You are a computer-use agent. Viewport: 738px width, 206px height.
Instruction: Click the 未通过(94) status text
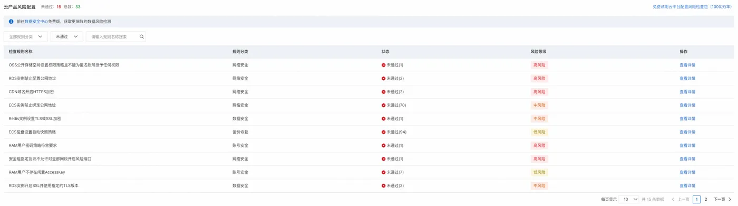click(x=397, y=132)
